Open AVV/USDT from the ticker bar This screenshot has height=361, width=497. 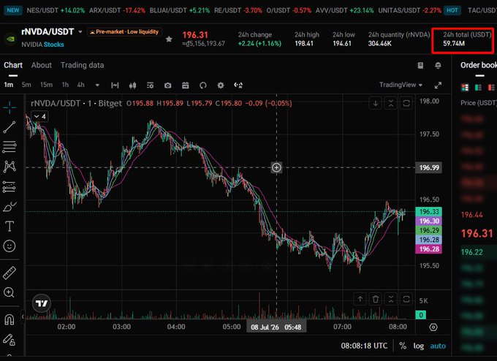pos(344,10)
